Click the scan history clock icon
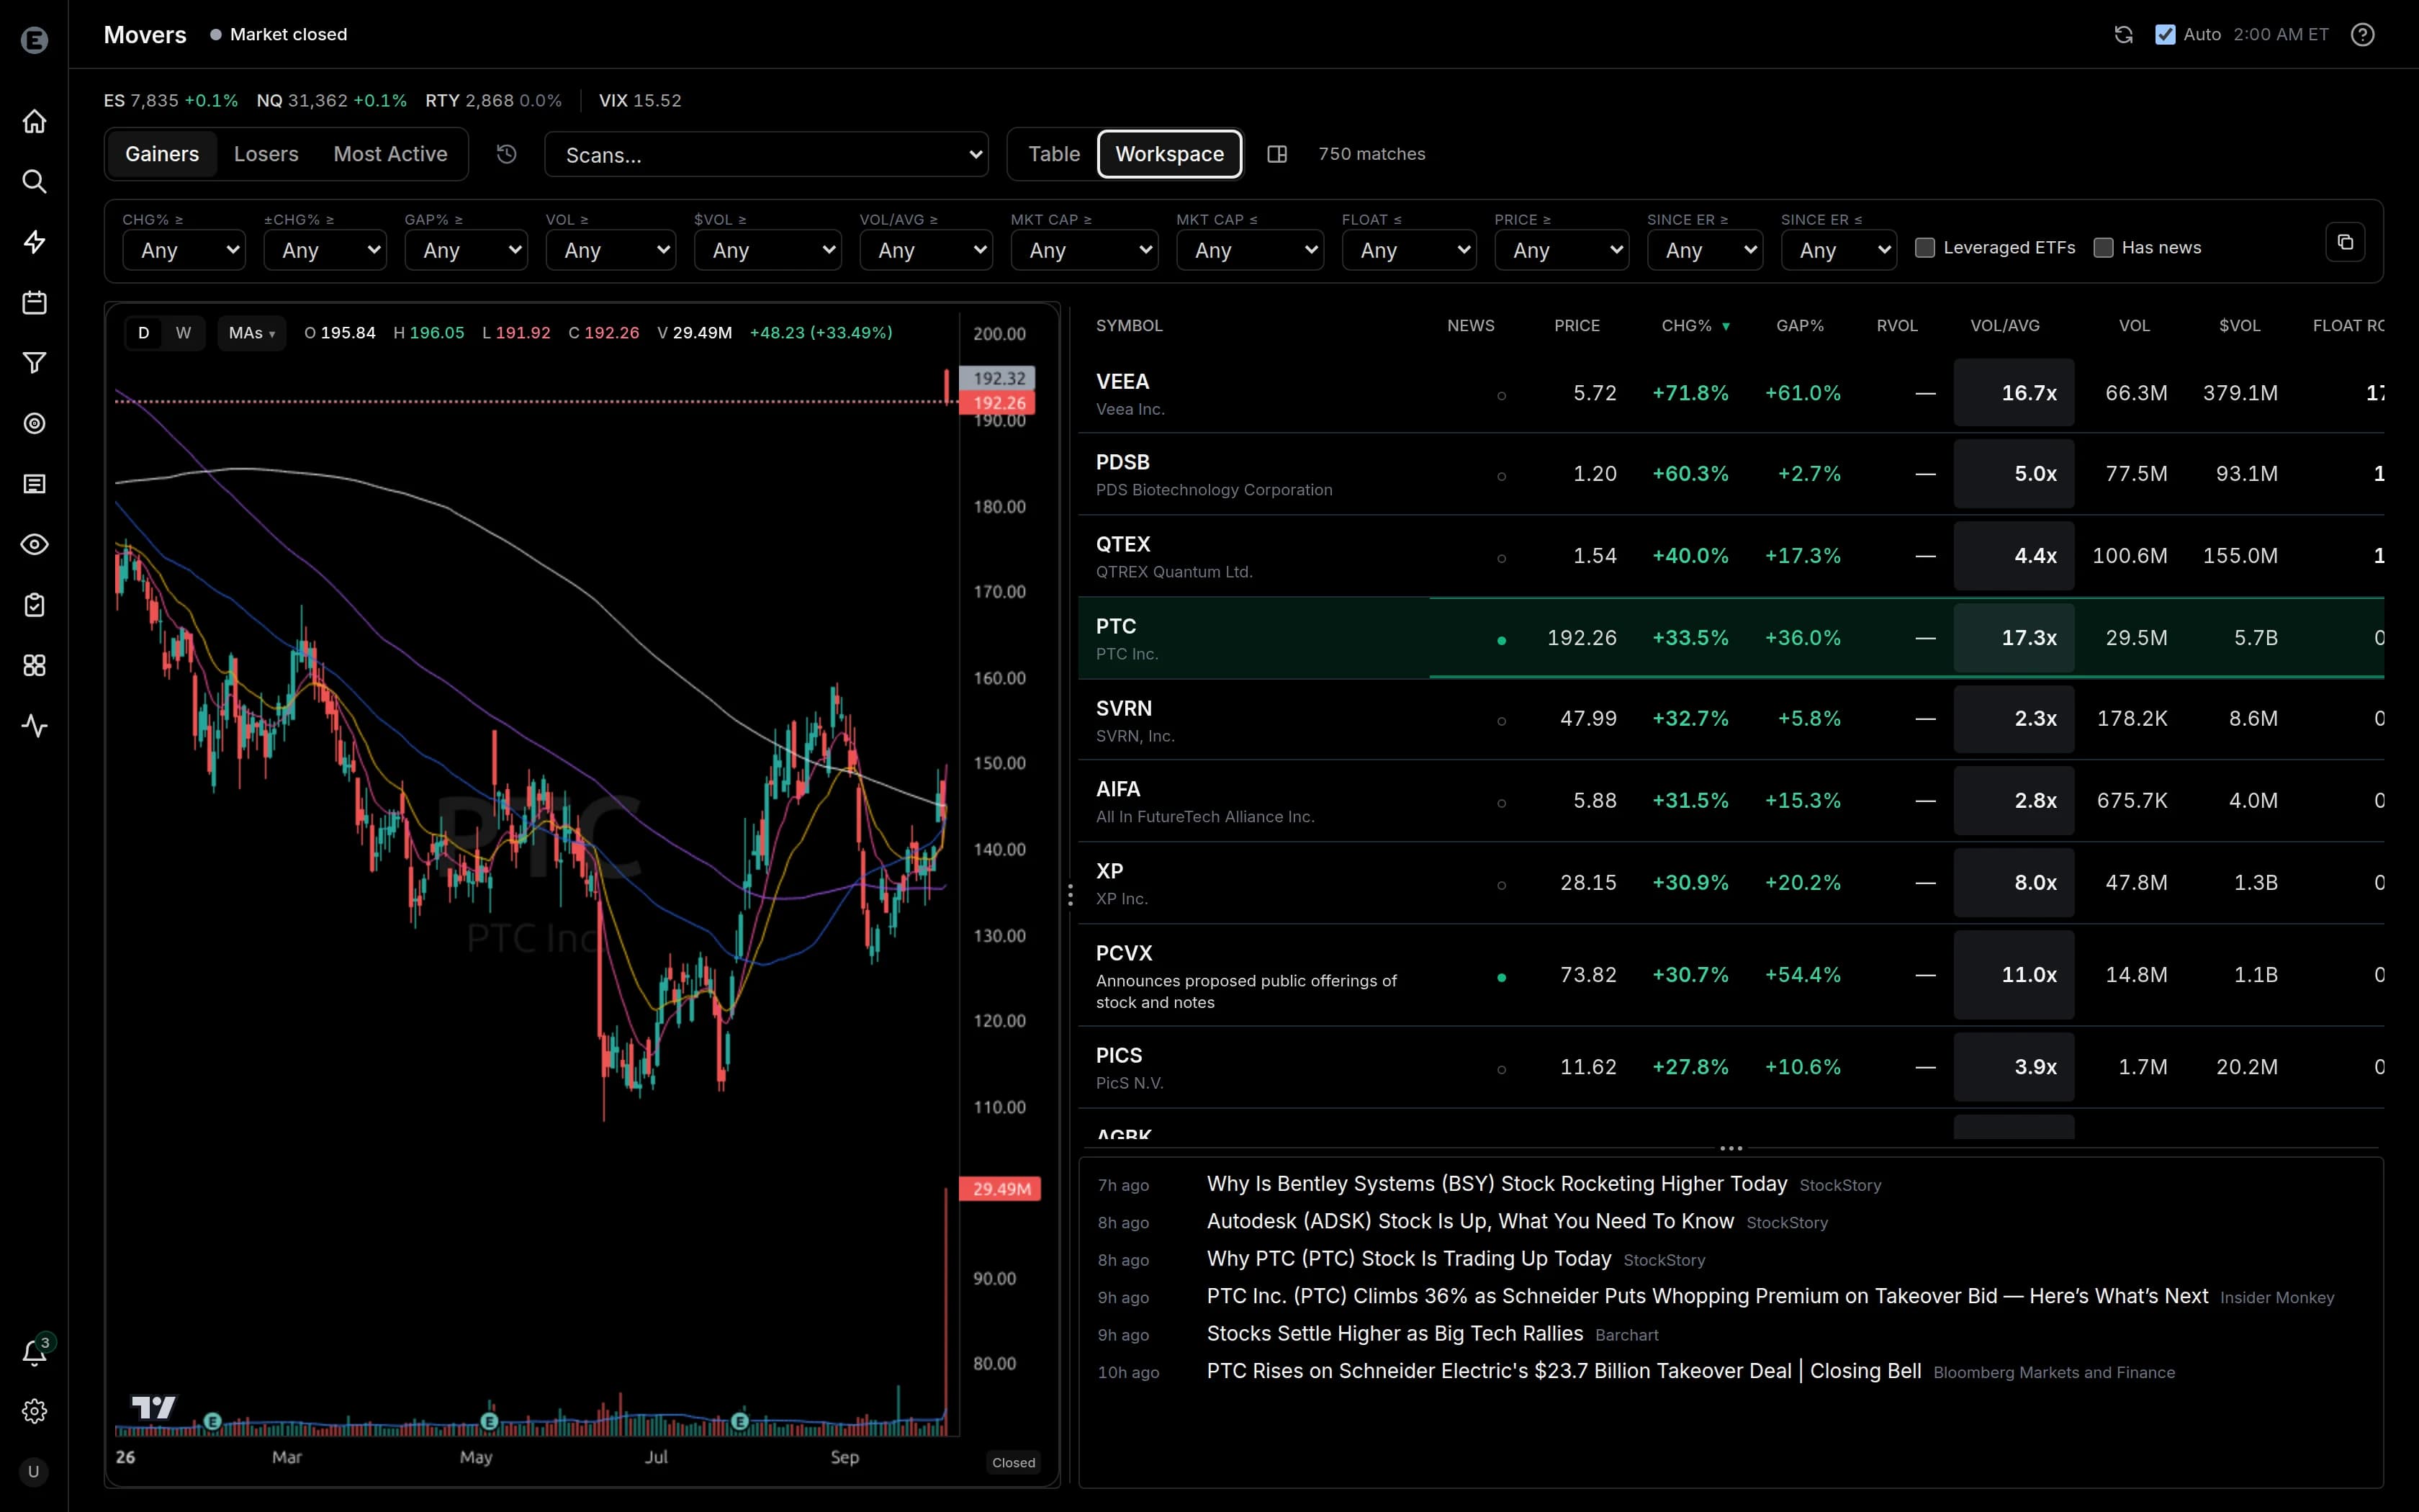 [x=507, y=154]
